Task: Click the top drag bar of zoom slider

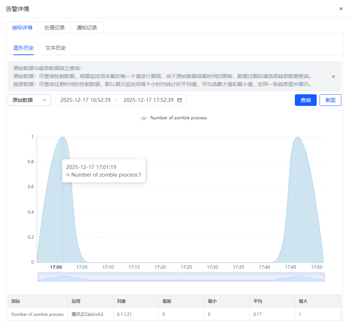Action: [x=181, y=273]
